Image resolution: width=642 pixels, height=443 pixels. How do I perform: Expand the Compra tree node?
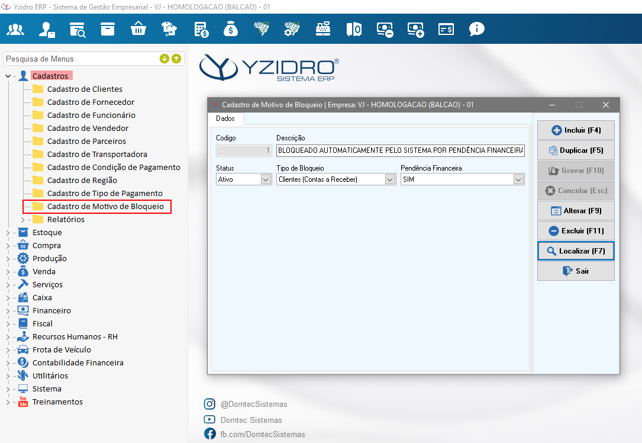(8, 246)
